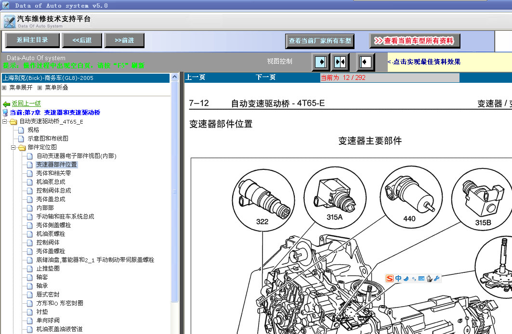This screenshot has width=512, height=334.
Task: Click 菜单展开 to expand menus
Action: click(x=21, y=88)
